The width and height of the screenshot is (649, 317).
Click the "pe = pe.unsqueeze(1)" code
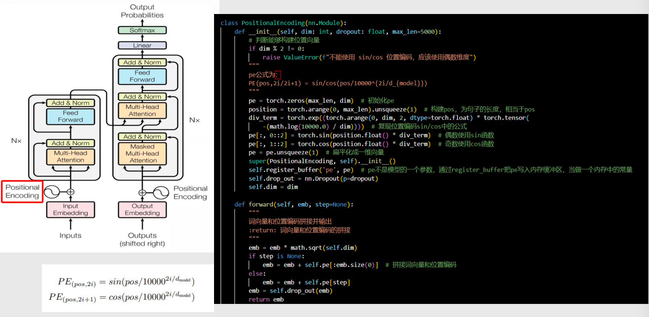coord(283,153)
